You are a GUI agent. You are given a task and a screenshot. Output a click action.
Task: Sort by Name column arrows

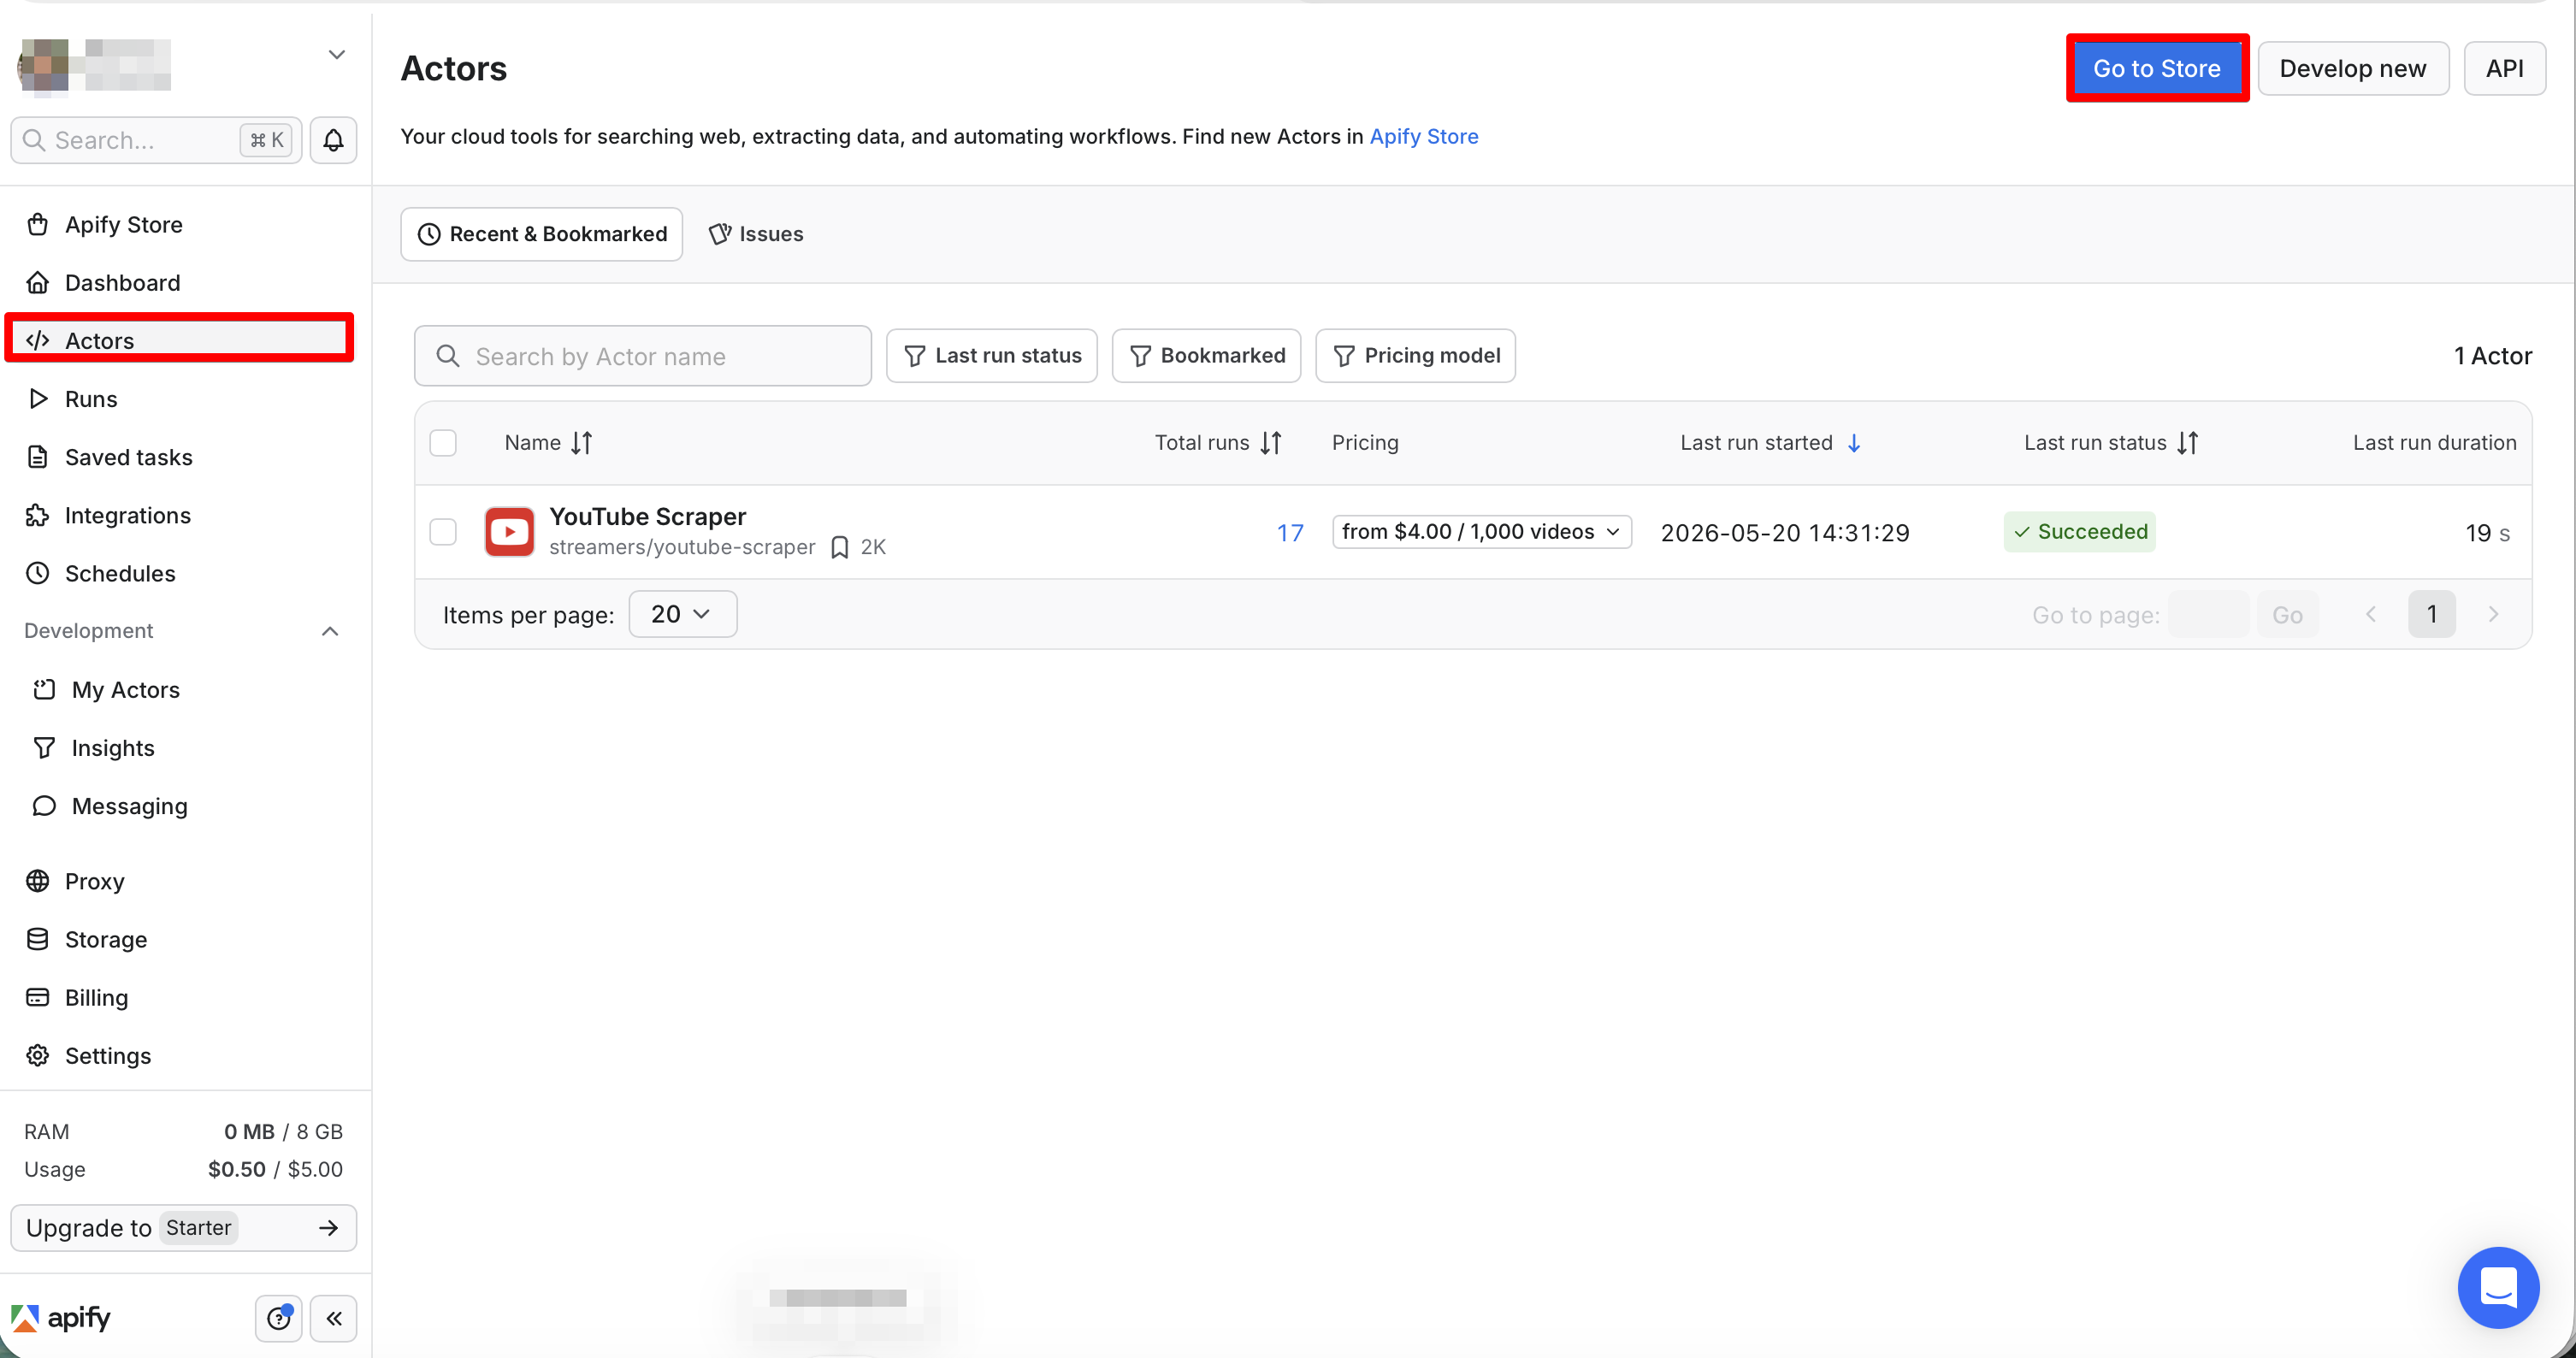[x=582, y=443]
